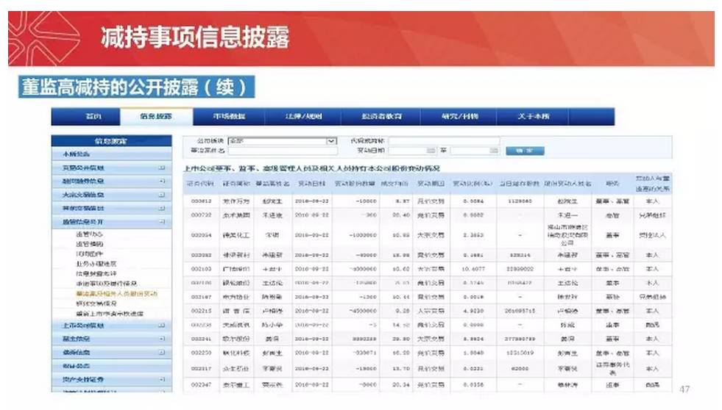The height and width of the screenshot is (410, 722).
Task: Open 信息披露考评 in the sidebar submenu
Action: coord(96,273)
